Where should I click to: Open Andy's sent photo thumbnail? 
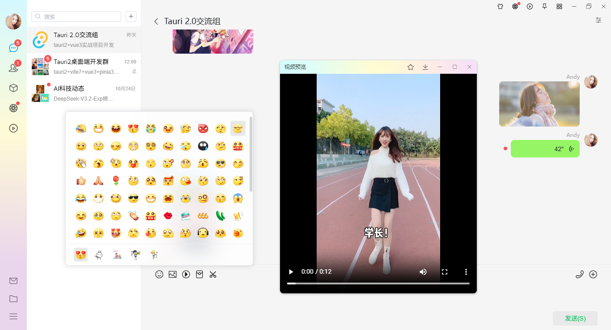coord(539,104)
